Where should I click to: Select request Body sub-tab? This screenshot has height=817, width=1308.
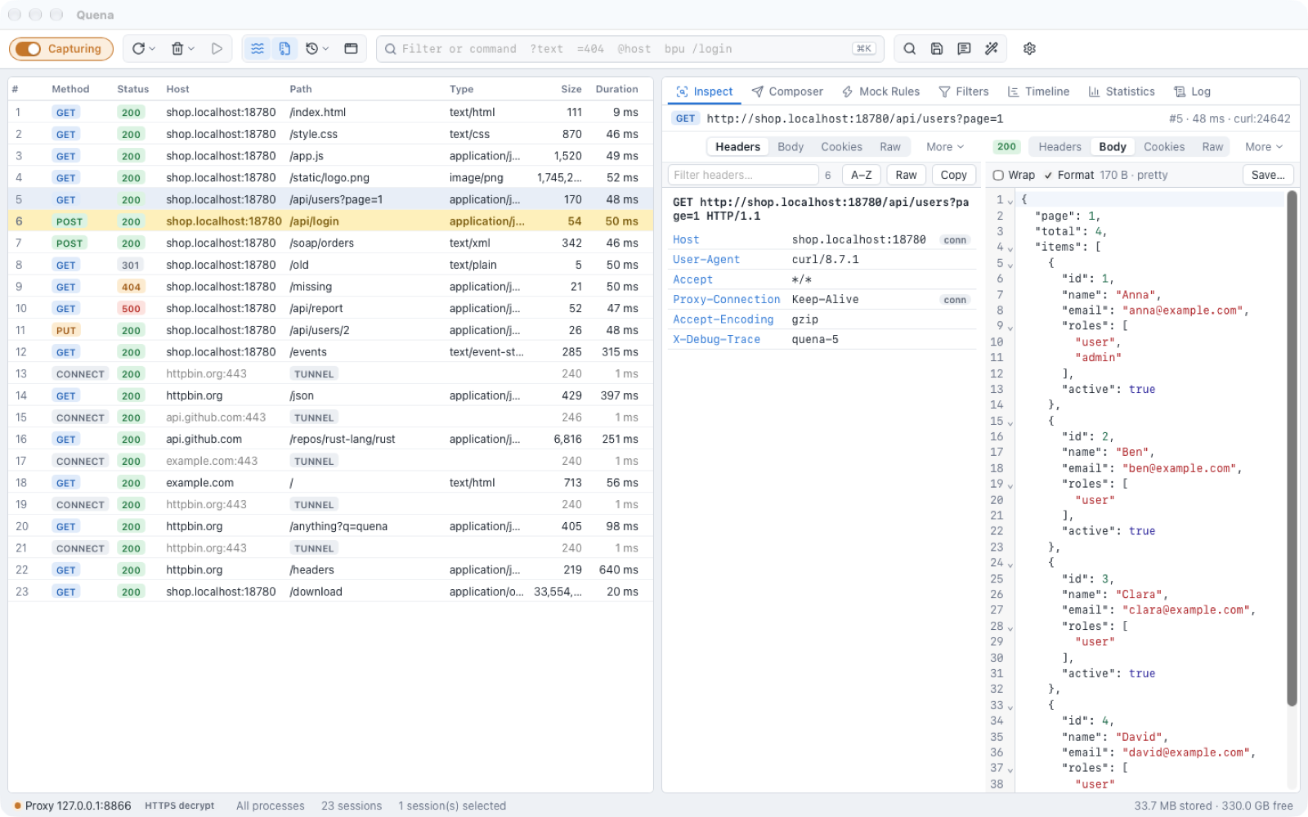pos(791,147)
